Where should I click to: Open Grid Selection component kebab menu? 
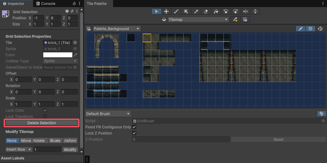pos(77,11)
